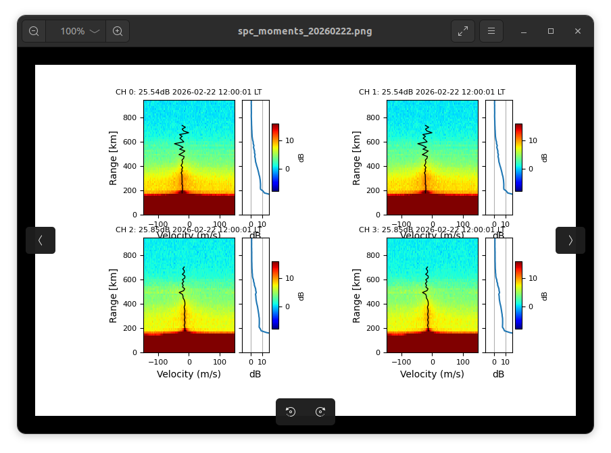Go to the next image
The height and width of the screenshot is (453, 611).
(x=570, y=240)
